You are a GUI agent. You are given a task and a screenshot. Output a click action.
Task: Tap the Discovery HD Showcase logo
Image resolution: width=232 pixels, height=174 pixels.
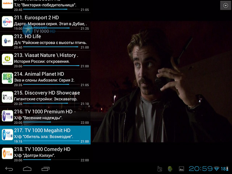(x=7, y=97)
